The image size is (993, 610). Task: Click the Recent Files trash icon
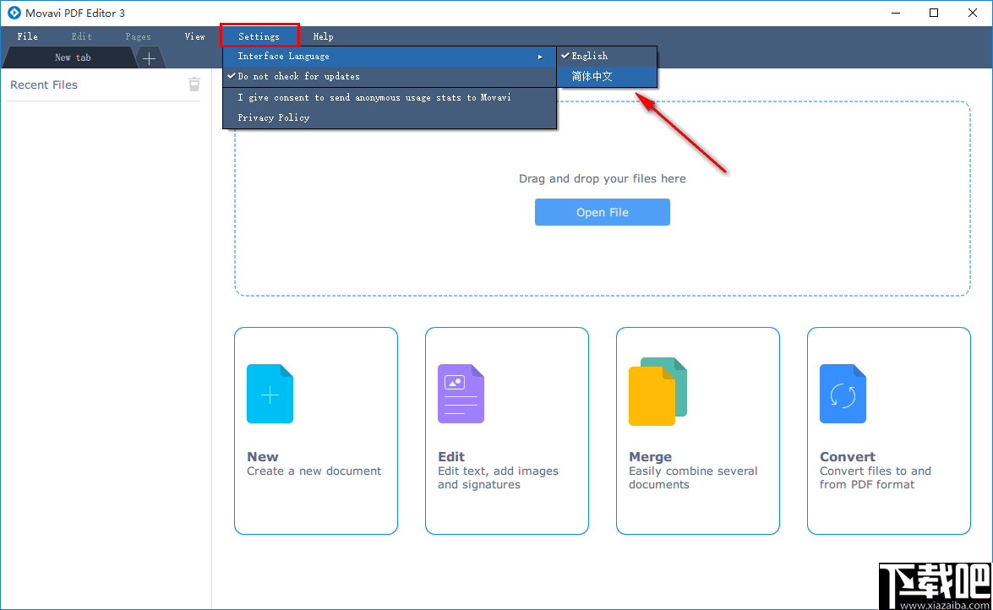coord(194,84)
